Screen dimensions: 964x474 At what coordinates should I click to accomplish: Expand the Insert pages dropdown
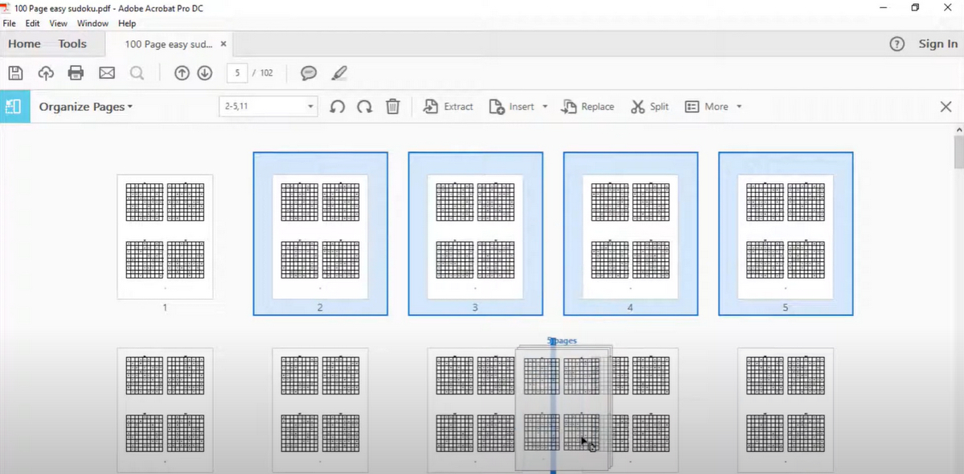pos(545,106)
